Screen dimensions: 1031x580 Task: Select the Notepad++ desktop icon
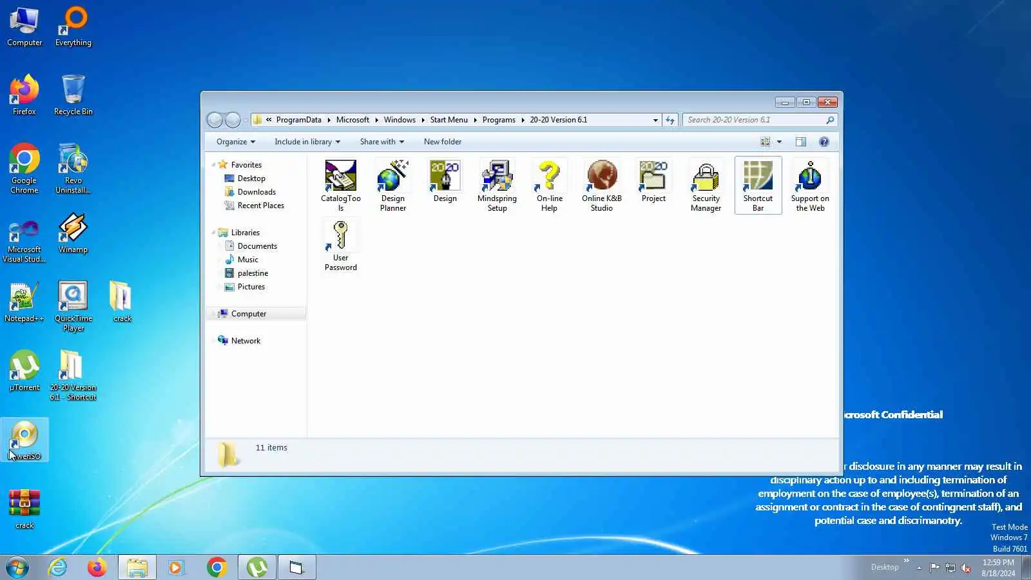pyautogui.click(x=24, y=302)
